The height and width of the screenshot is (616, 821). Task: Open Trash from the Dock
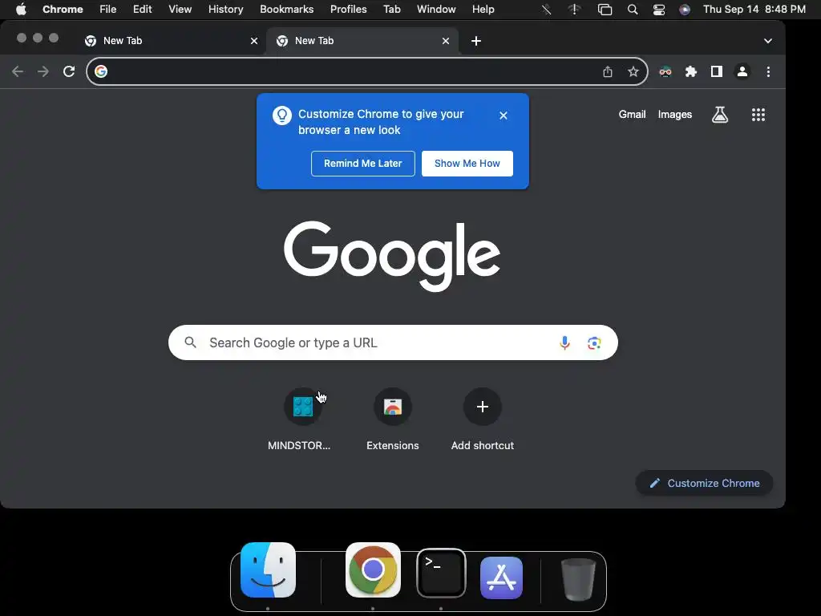coord(578,579)
